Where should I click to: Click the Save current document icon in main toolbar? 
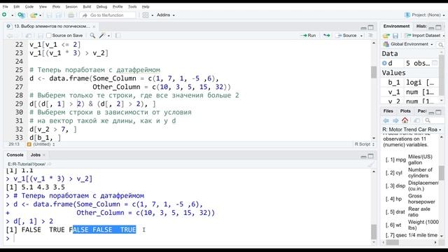(x=49, y=15)
